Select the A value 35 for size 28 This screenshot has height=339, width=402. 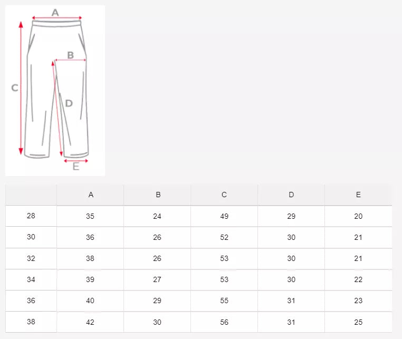coord(90,217)
